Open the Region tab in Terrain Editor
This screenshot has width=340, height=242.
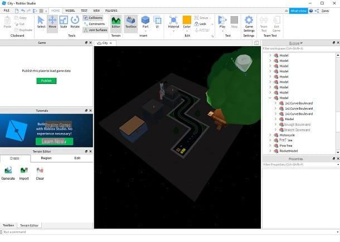click(46, 158)
